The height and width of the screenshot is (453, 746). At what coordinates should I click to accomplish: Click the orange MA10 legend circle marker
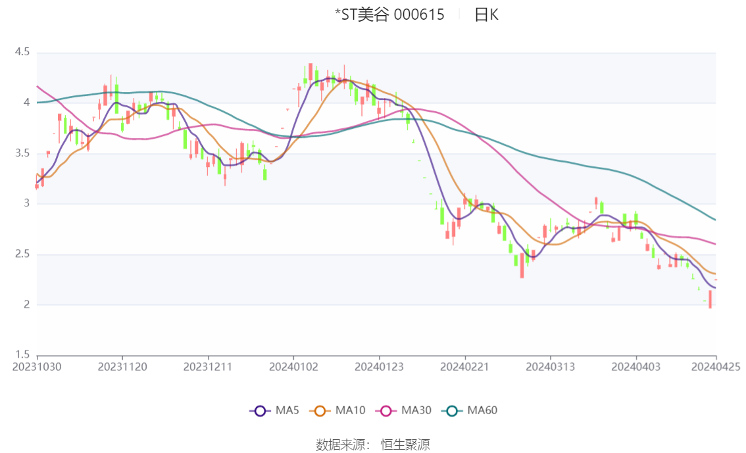(320, 411)
